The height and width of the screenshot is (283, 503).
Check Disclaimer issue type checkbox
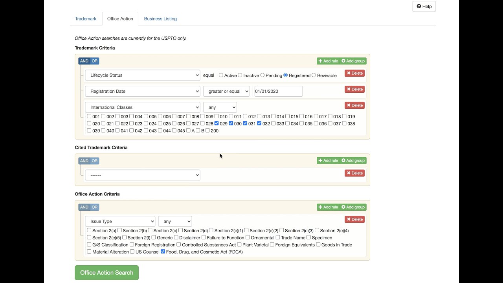[x=176, y=237]
